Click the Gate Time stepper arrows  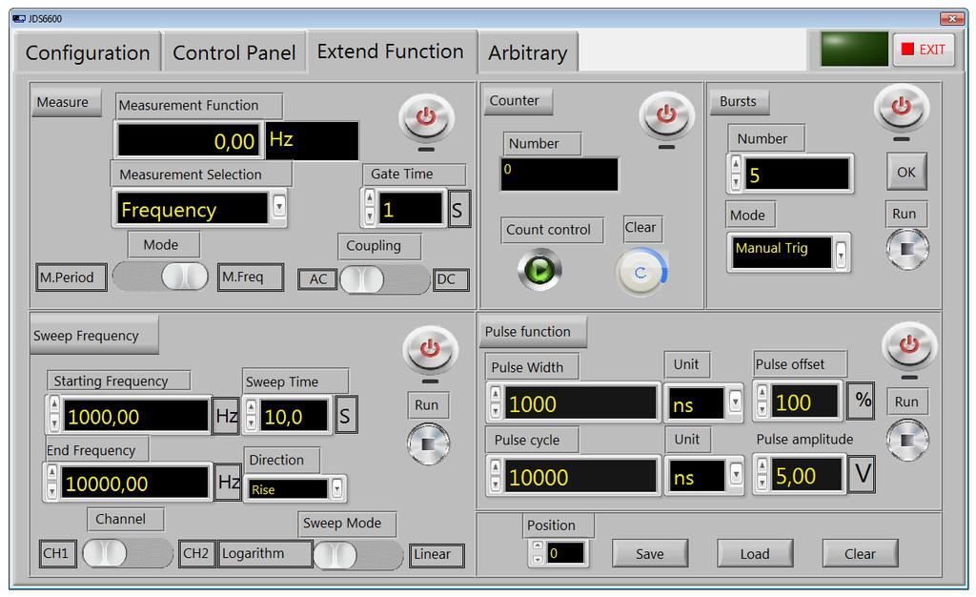click(x=370, y=207)
